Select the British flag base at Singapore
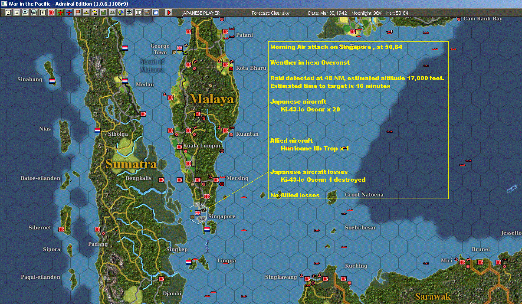This screenshot has height=304, width=522. [x=198, y=212]
